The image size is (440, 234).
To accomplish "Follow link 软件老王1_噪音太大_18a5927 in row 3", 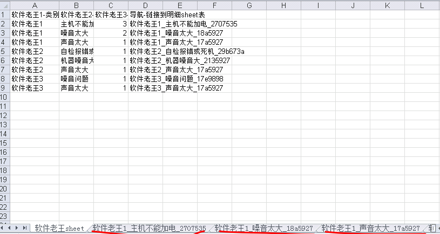I will pyautogui.click(x=177, y=33).
